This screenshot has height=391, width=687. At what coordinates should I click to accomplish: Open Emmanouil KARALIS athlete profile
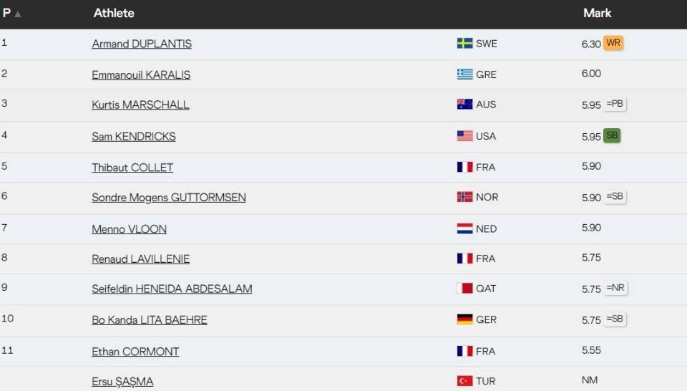(x=141, y=75)
